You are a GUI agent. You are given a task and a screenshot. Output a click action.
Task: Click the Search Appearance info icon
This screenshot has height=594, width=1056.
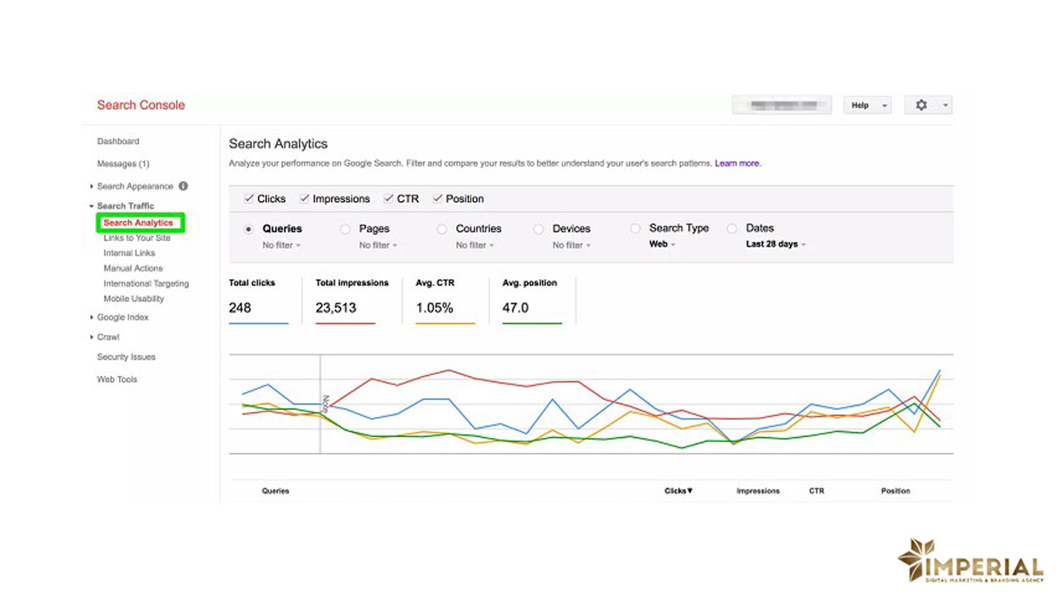pos(183,186)
